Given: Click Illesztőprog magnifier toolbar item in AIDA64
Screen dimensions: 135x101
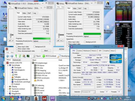Looking at the screenshot, I should 63,56.
